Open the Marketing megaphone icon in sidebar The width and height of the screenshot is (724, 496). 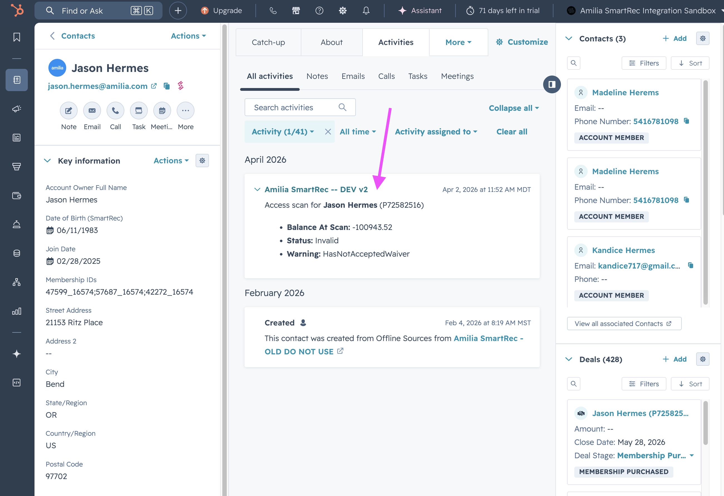pos(16,109)
